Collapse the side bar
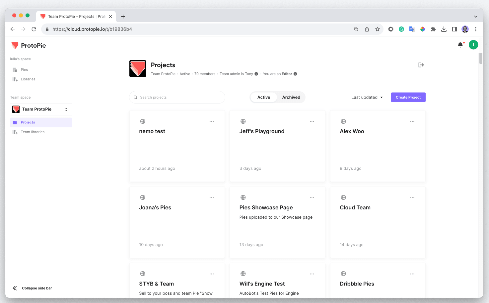The height and width of the screenshot is (303, 489). click(32, 288)
